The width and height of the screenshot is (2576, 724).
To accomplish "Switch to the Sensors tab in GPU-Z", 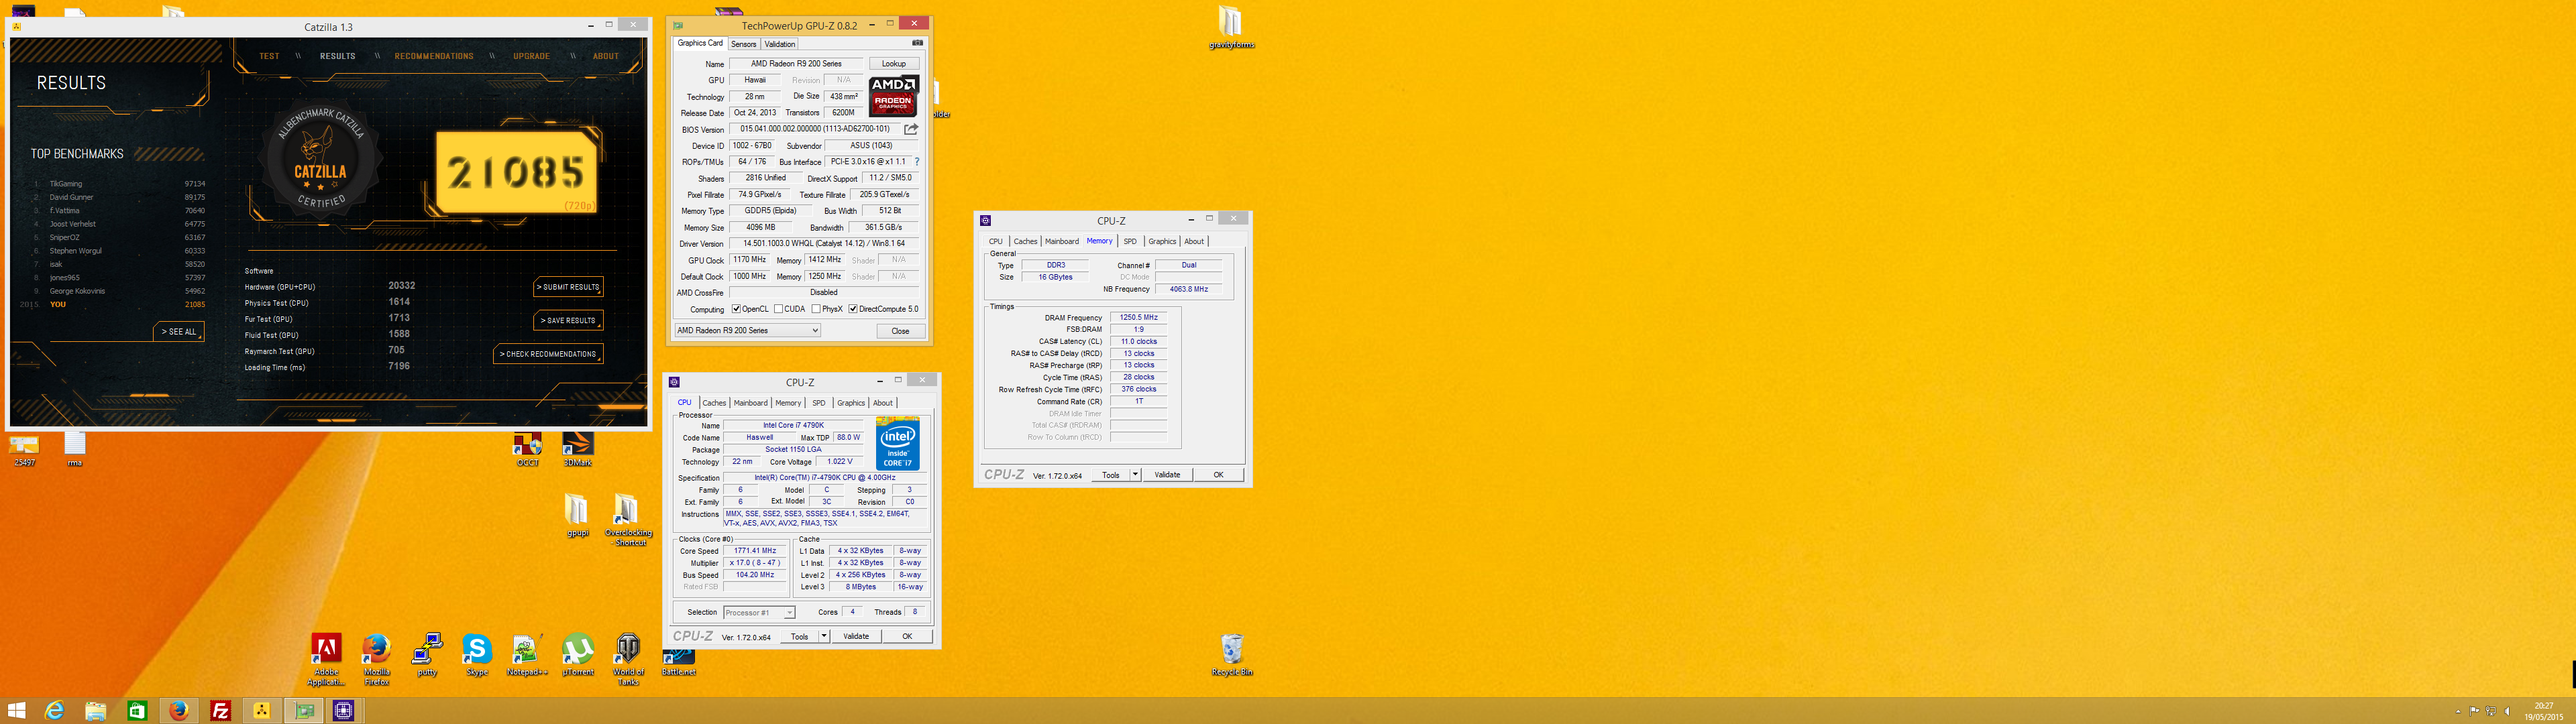I will (x=743, y=44).
